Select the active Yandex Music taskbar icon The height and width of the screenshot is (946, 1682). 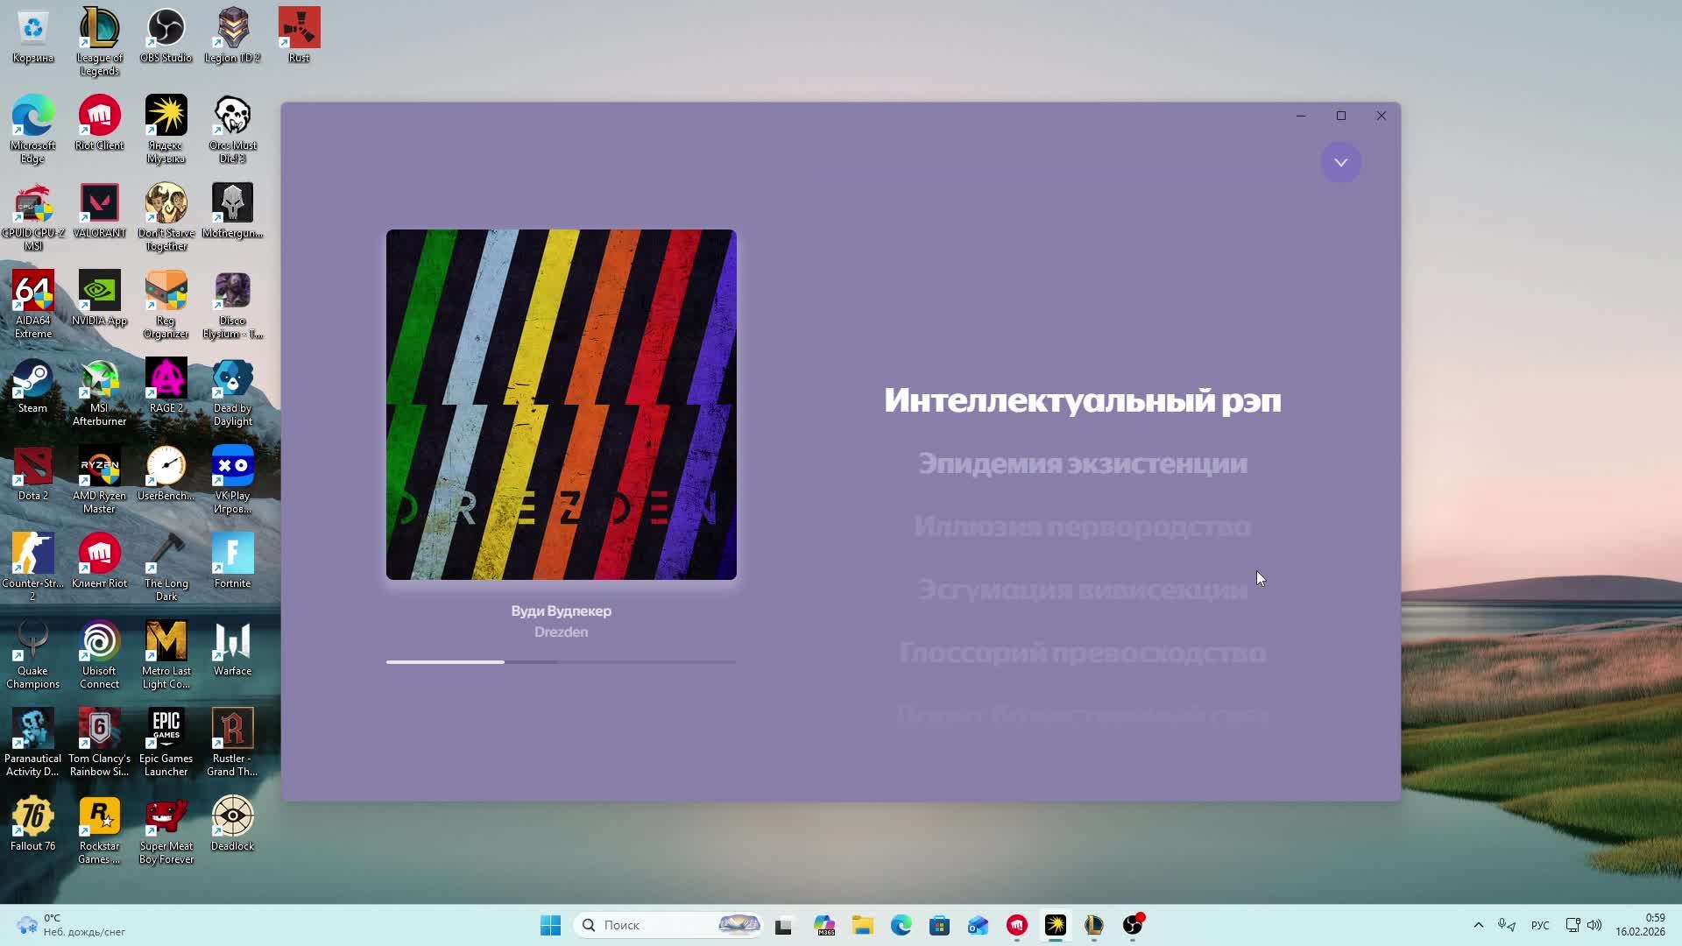(x=1054, y=926)
